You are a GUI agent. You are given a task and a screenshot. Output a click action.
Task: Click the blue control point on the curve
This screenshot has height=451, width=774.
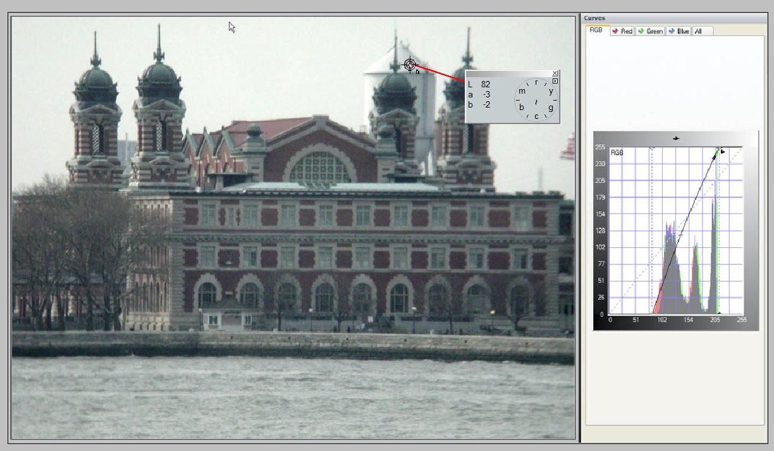714,158
